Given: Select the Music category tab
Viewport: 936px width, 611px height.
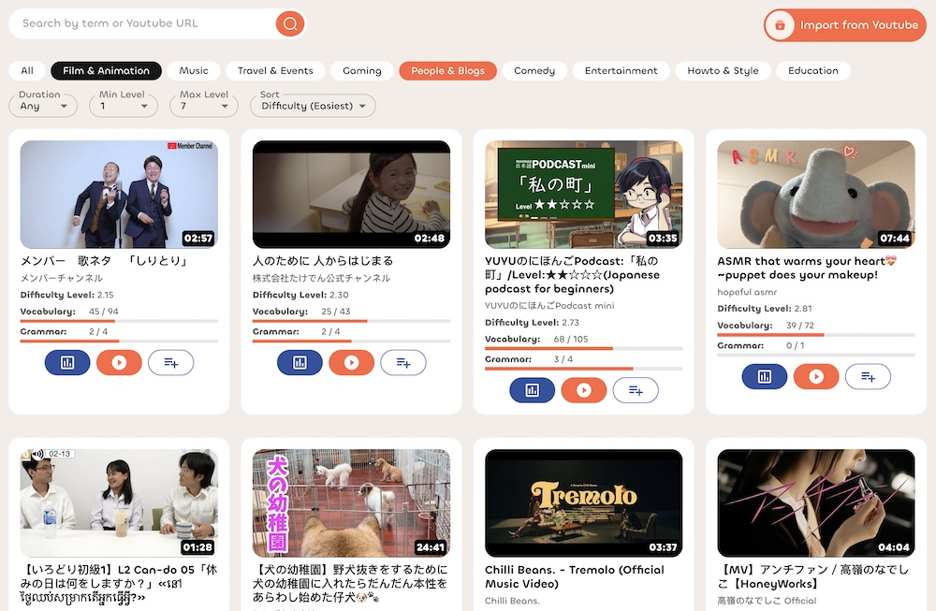Looking at the screenshot, I should [x=194, y=70].
